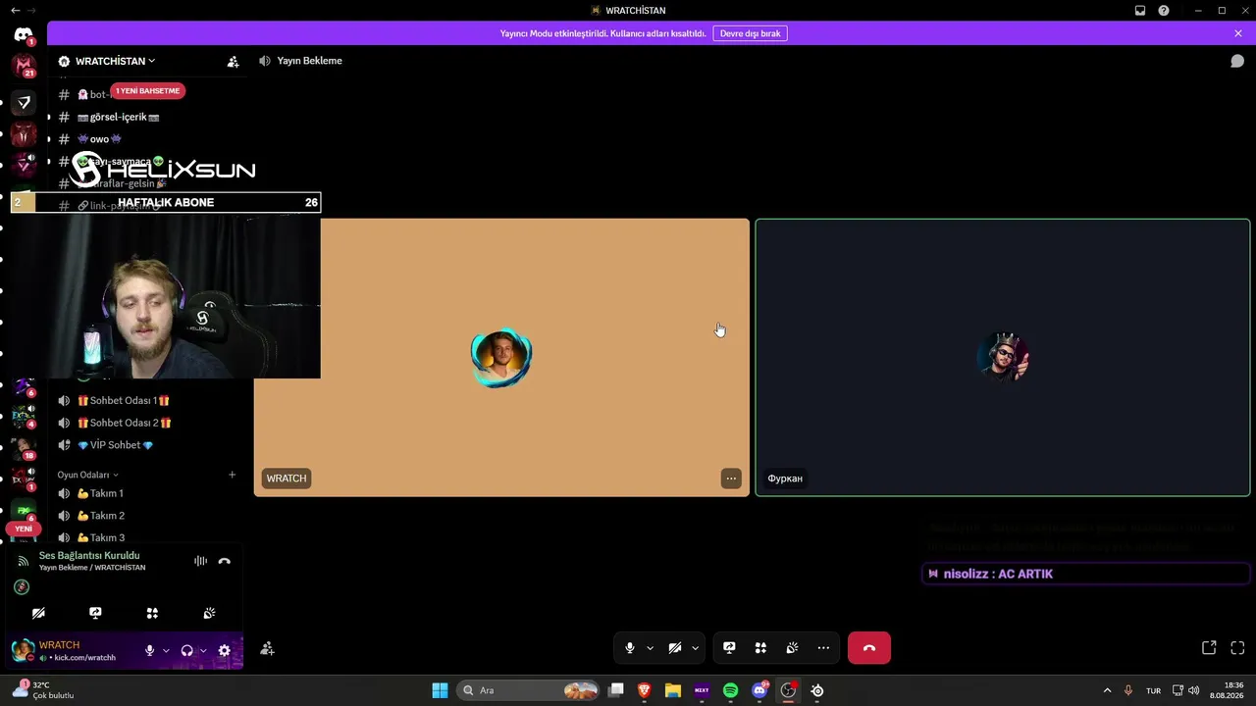Viewport: 1256px width, 706px height.
Task: Start an activity from the voice panel
Action: (152, 613)
